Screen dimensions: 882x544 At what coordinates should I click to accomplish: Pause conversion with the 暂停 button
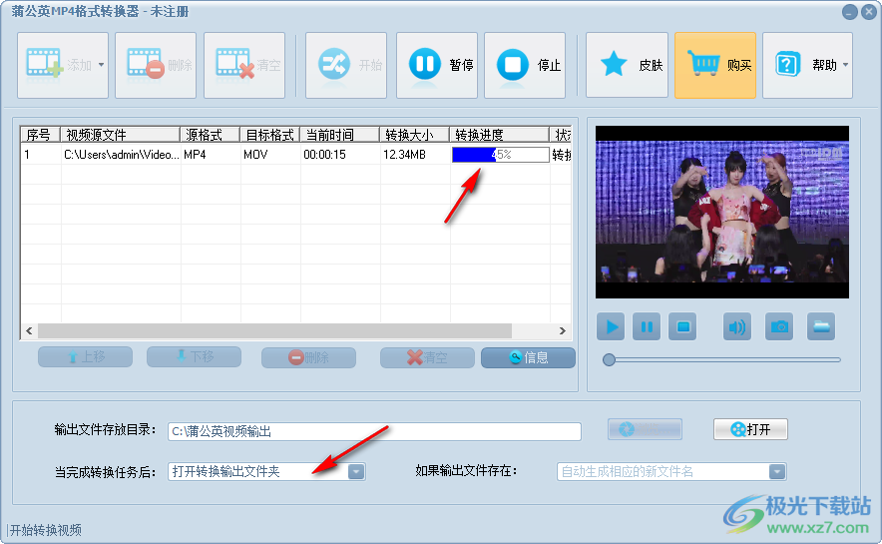point(437,65)
